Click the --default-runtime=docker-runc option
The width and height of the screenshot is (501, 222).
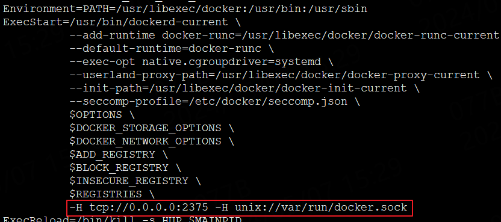(166, 49)
